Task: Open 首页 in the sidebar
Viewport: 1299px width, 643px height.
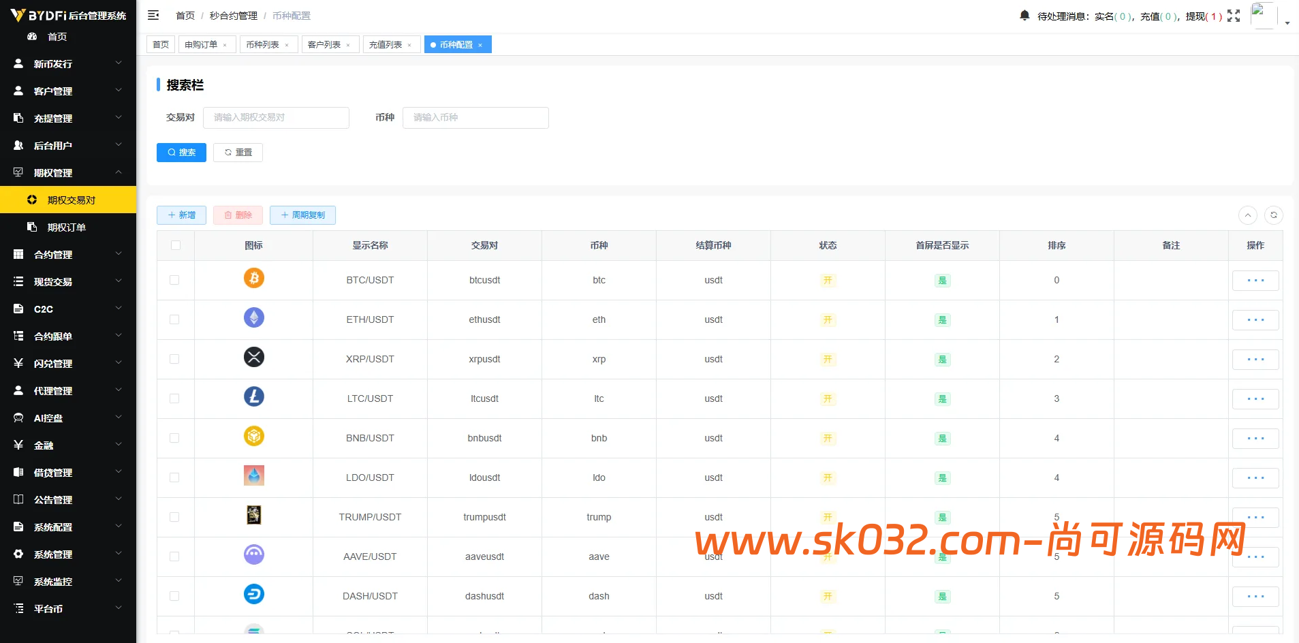Action: coord(68,37)
